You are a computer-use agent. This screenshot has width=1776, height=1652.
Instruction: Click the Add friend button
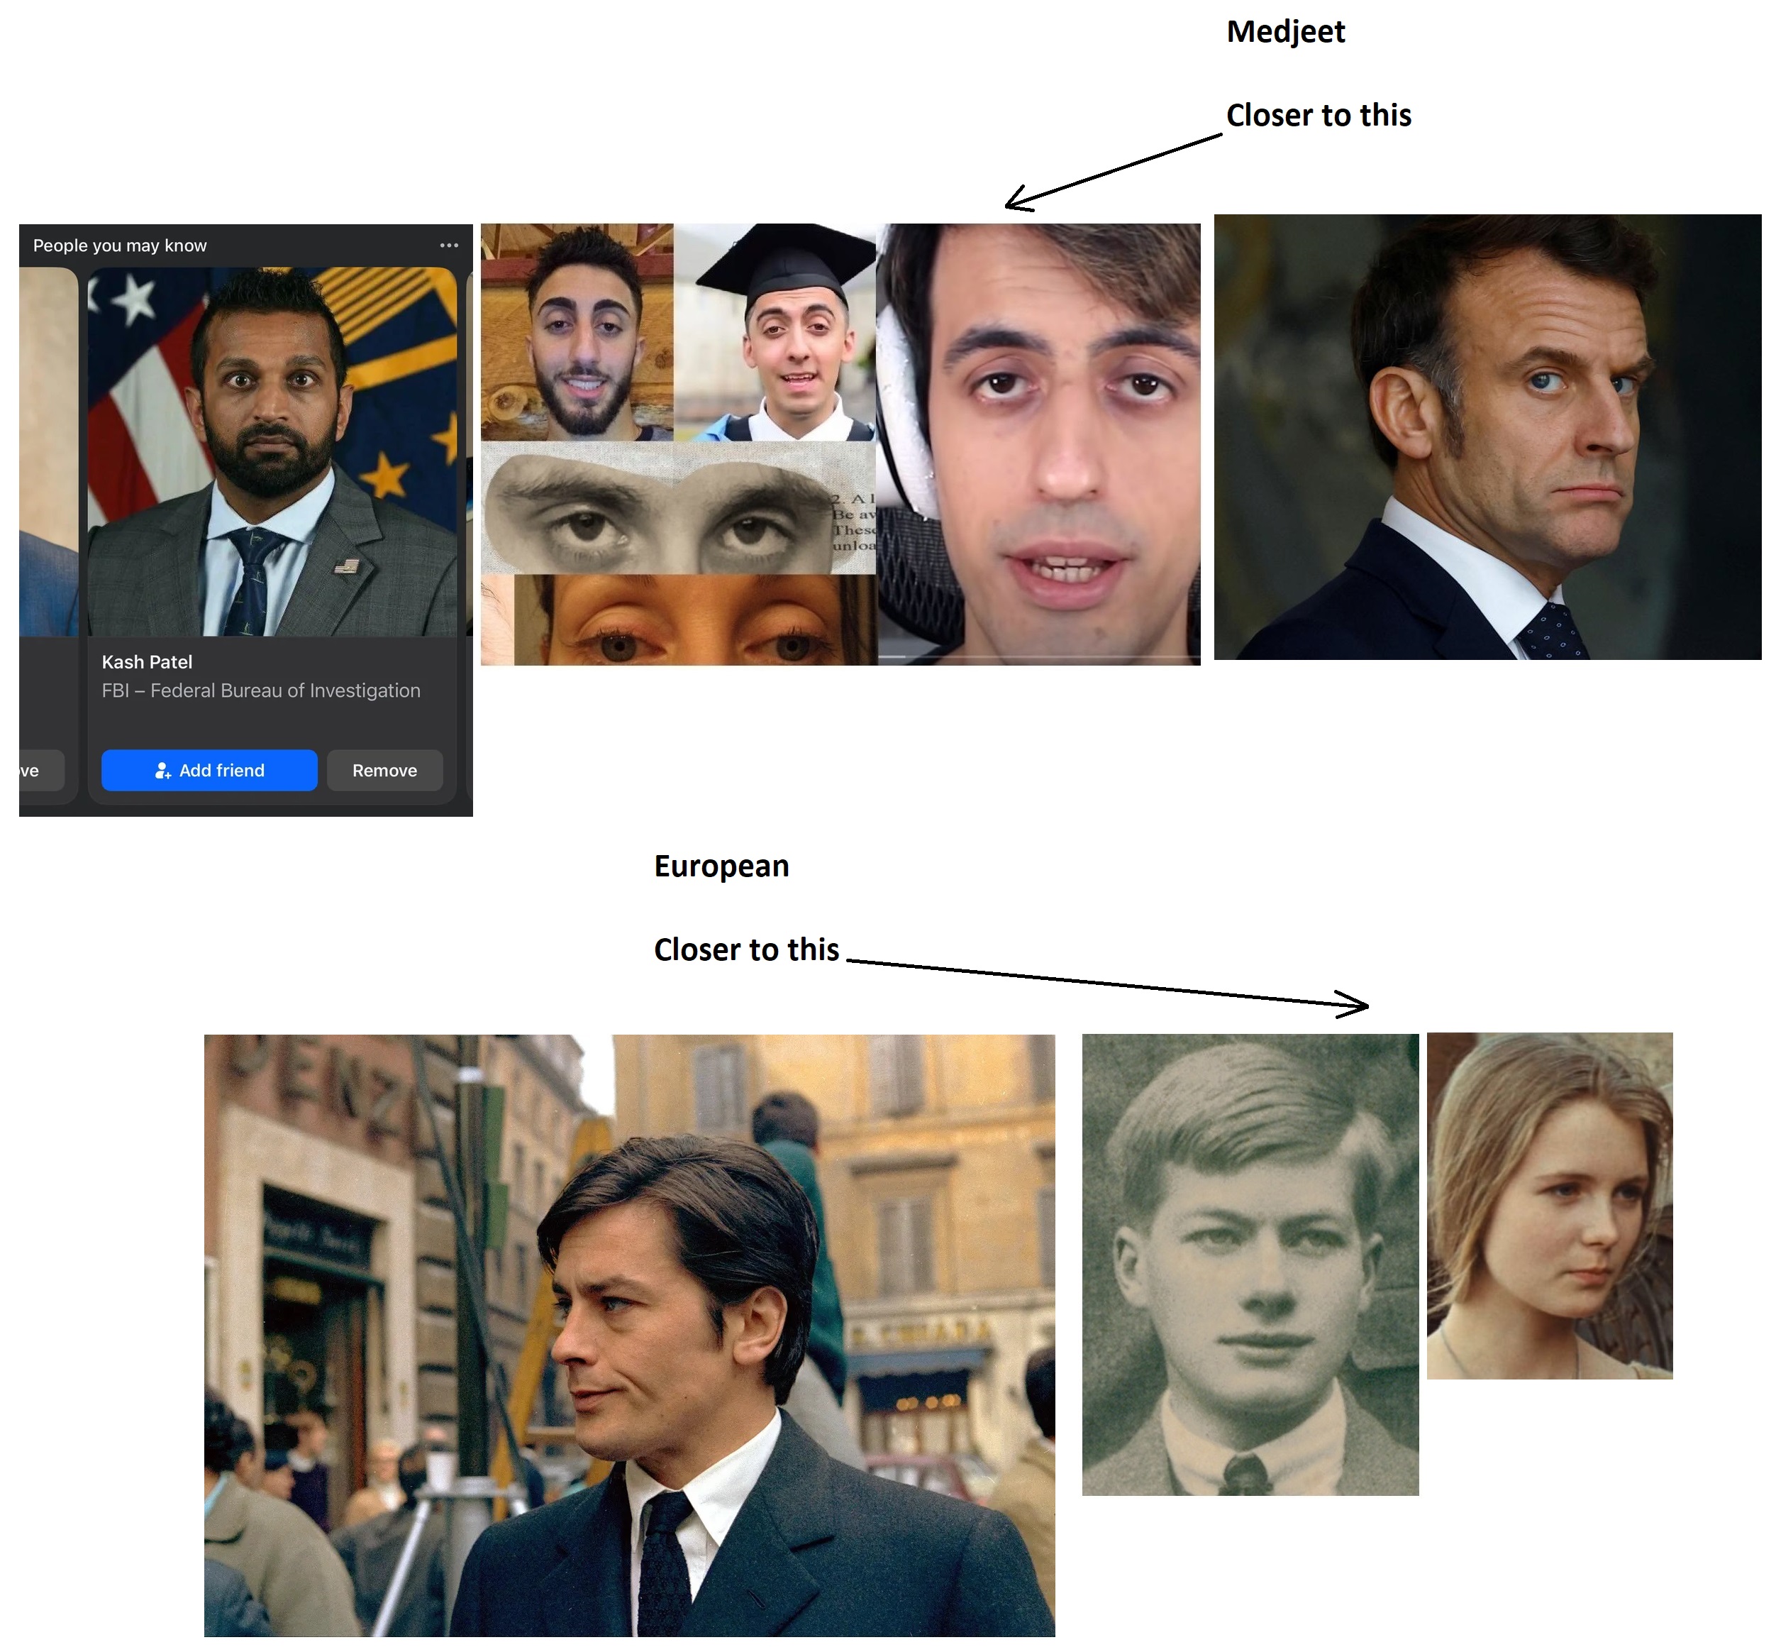coord(209,771)
